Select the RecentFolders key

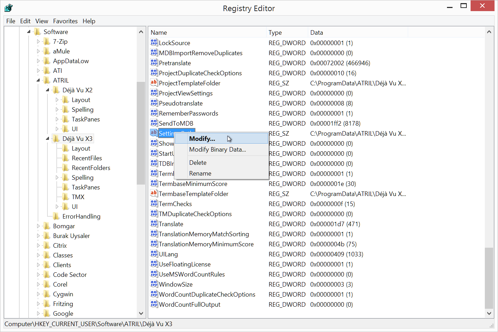click(x=91, y=168)
